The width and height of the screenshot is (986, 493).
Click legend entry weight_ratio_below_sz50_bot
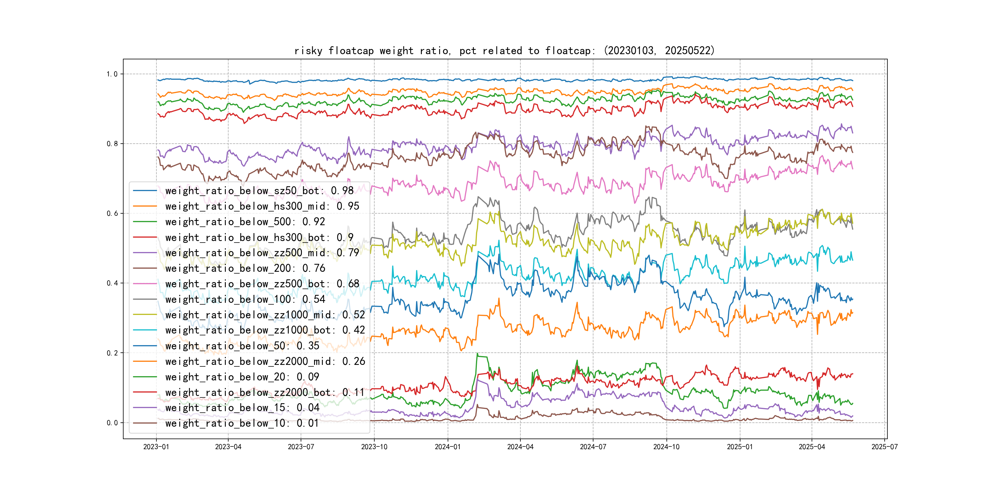coord(259,191)
